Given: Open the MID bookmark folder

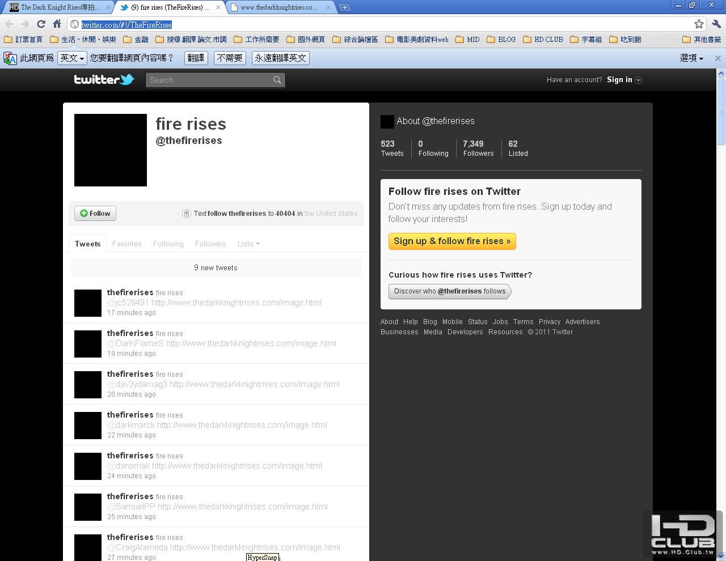Looking at the screenshot, I should (x=467, y=40).
